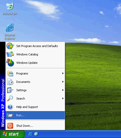Open the Programs menu item

tap(35, 73)
